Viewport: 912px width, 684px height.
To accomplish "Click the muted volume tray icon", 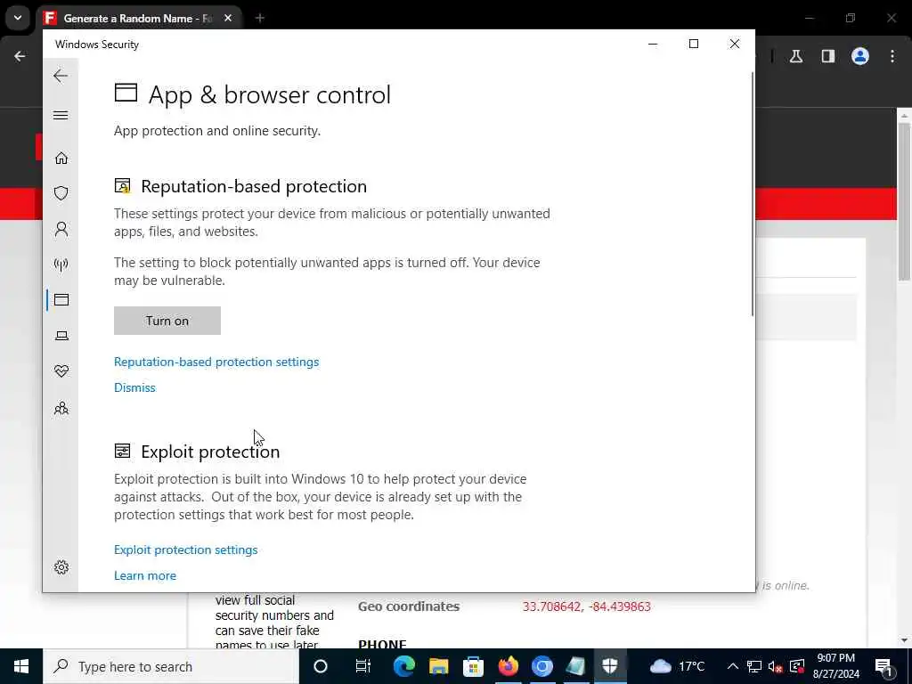I will 776,666.
